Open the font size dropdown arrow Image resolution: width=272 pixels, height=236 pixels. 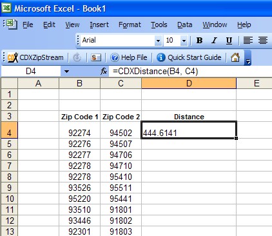[184, 41]
